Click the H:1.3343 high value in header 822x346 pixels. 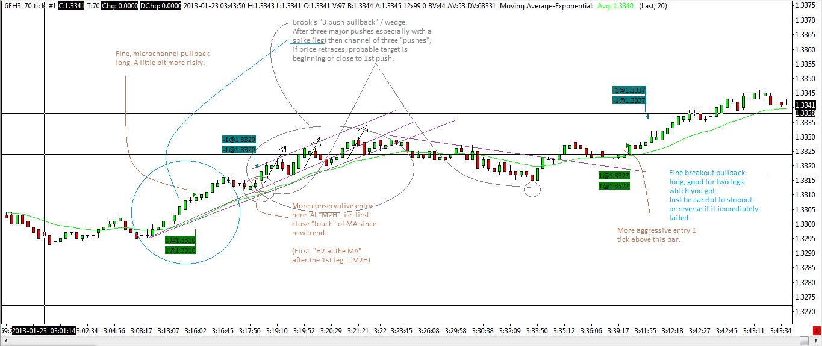pyautogui.click(x=262, y=5)
